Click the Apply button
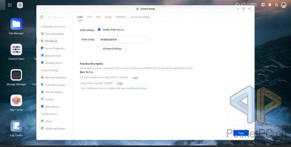The width and height of the screenshot is (291, 147). coord(241,133)
